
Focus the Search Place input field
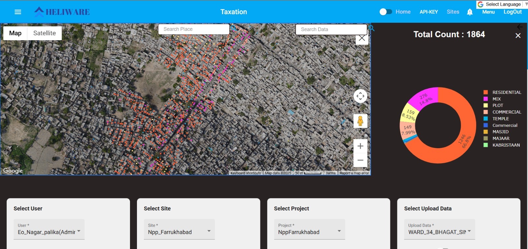(x=194, y=29)
